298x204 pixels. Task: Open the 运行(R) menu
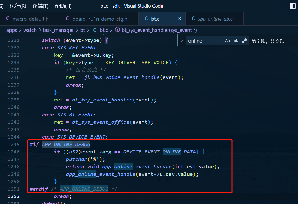coord(18,6)
